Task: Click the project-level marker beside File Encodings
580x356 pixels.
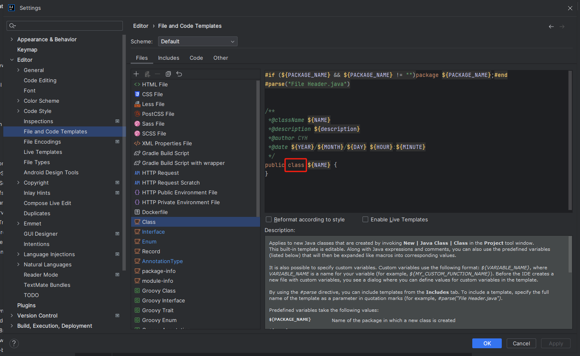Action: point(117,142)
